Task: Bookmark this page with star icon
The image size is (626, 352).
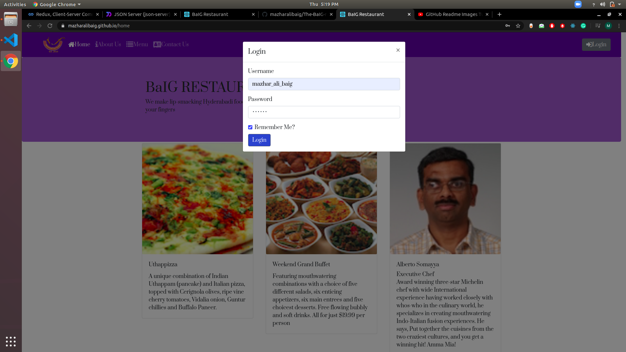Action: click(518, 26)
